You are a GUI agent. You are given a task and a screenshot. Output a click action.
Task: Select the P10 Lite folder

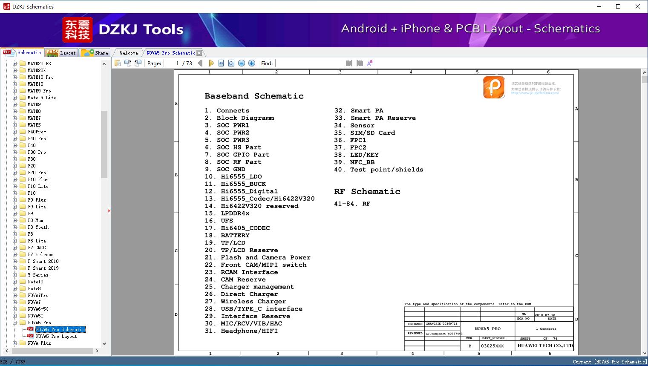[38, 186]
